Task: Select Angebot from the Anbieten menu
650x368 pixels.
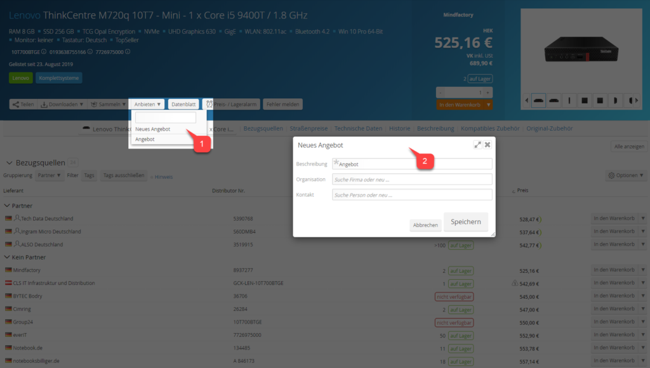Action: tap(145, 139)
